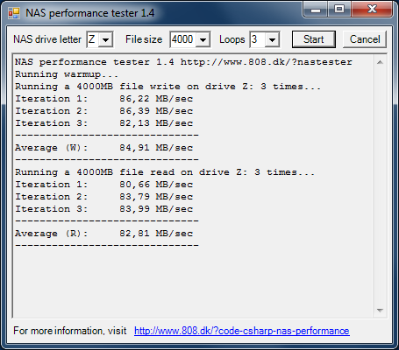
Task: Click the 'NAS drive letter' label
Action: click(x=47, y=39)
